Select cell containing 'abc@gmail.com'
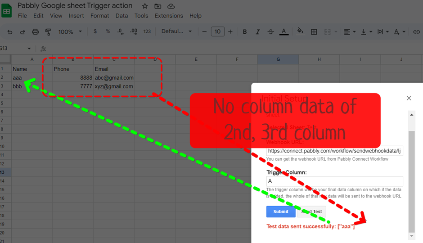The image size is (423, 243). click(114, 78)
